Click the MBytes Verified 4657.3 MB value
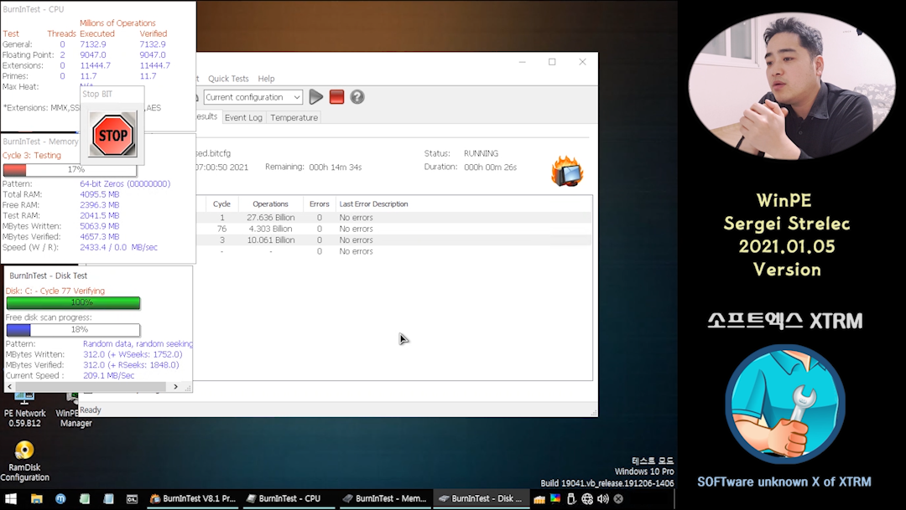 click(99, 236)
